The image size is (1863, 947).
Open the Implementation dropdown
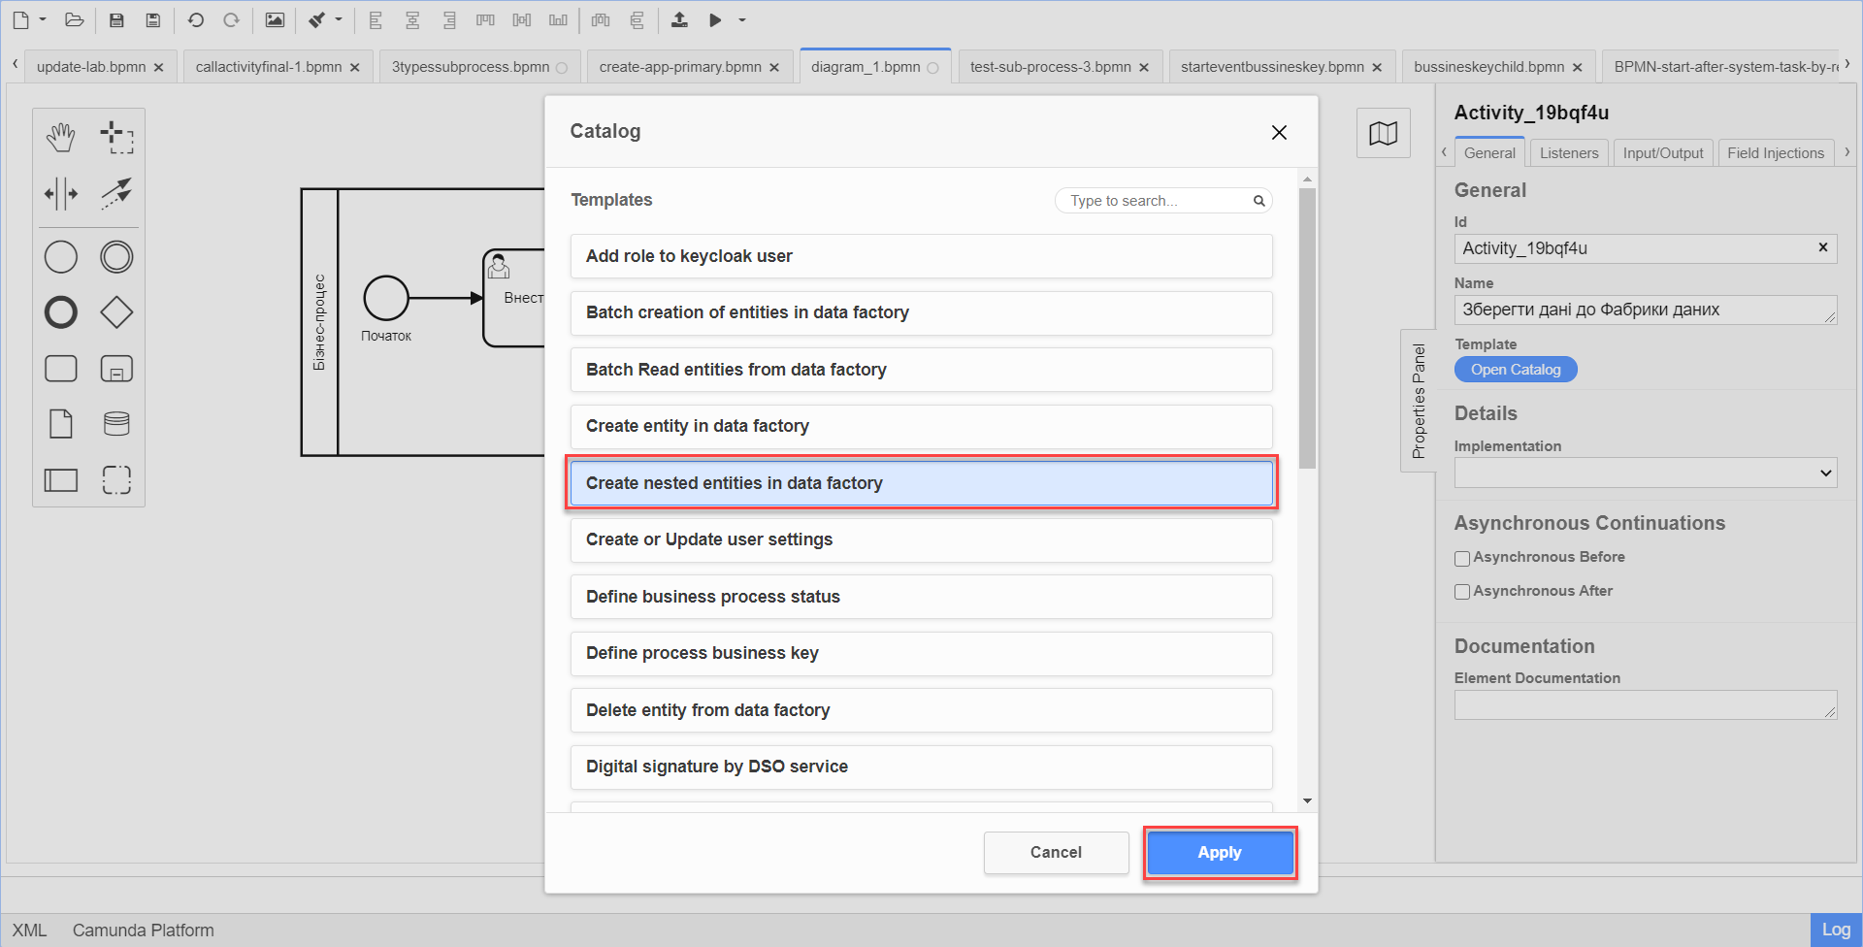(x=1645, y=473)
